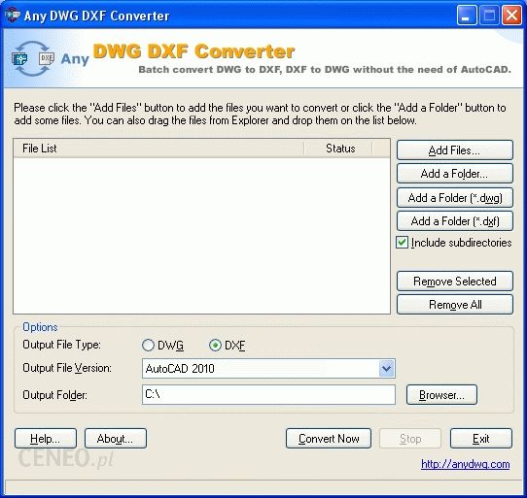
Task: Open the anydwg.com website link
Action: click(x=465, y=464)
